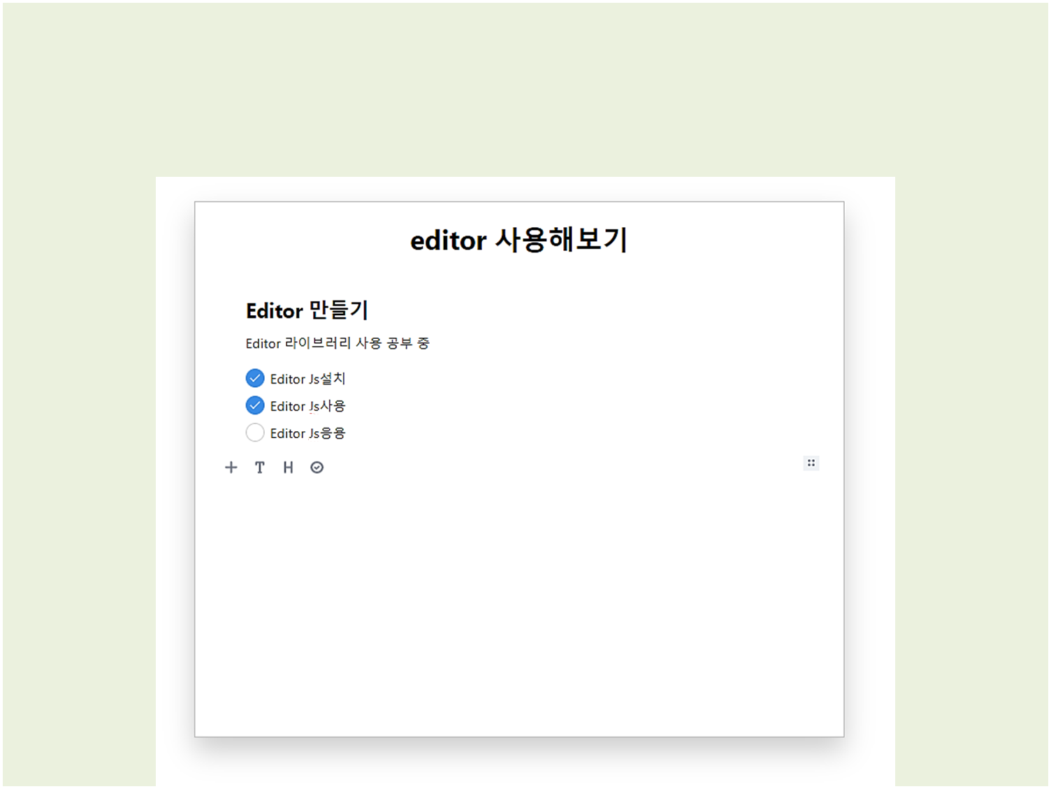Viewport: 1051px width, 789px height.
Task: Open the add-block menu with the plus button
Action: coord(231,467)
